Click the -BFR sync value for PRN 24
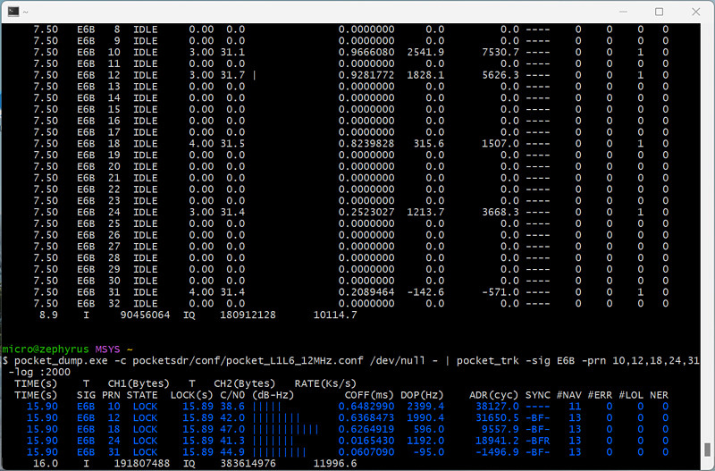This screenshot has width=715, height=471. coord(538,441)
